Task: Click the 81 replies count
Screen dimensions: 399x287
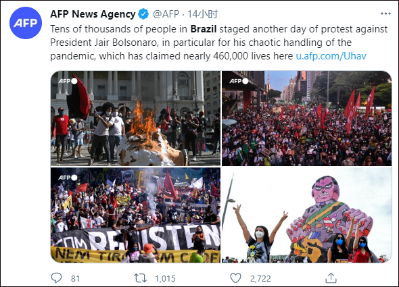Action: tap(75, 279)
